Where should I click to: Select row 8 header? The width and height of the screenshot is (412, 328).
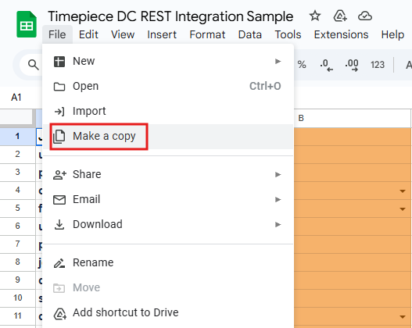(17, 262)
